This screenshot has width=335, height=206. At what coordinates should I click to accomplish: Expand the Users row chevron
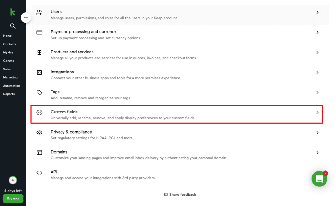click(317, 12)
